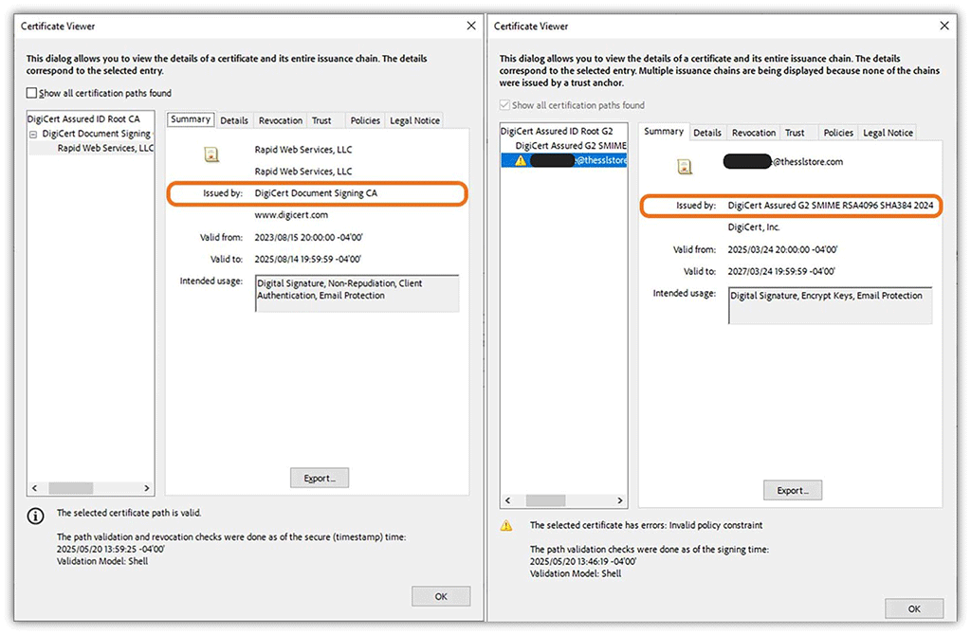The width and height of the screenshot is (971, 635).
Task: Click Export button in left viewer
Action: click(x=320, y=478)
